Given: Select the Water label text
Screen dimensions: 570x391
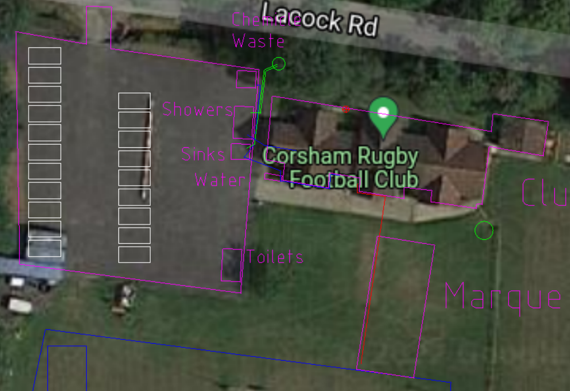Looking at the screenshot, I should click(x=220, y=180).
